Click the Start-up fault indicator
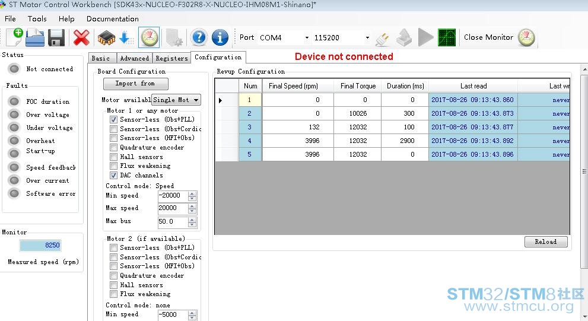The width and height of the screenshot is (588, 321). (14, 153)
